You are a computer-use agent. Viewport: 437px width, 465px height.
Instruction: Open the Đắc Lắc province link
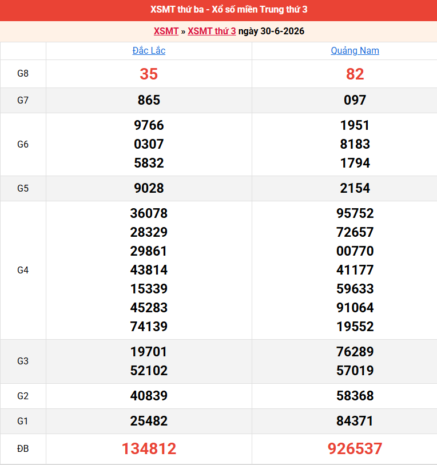coord(149,51)
